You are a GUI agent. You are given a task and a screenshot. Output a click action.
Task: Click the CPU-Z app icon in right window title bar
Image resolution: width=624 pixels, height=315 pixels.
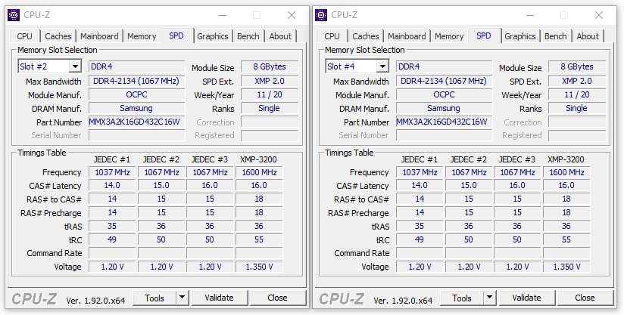(x=321, y=15)
